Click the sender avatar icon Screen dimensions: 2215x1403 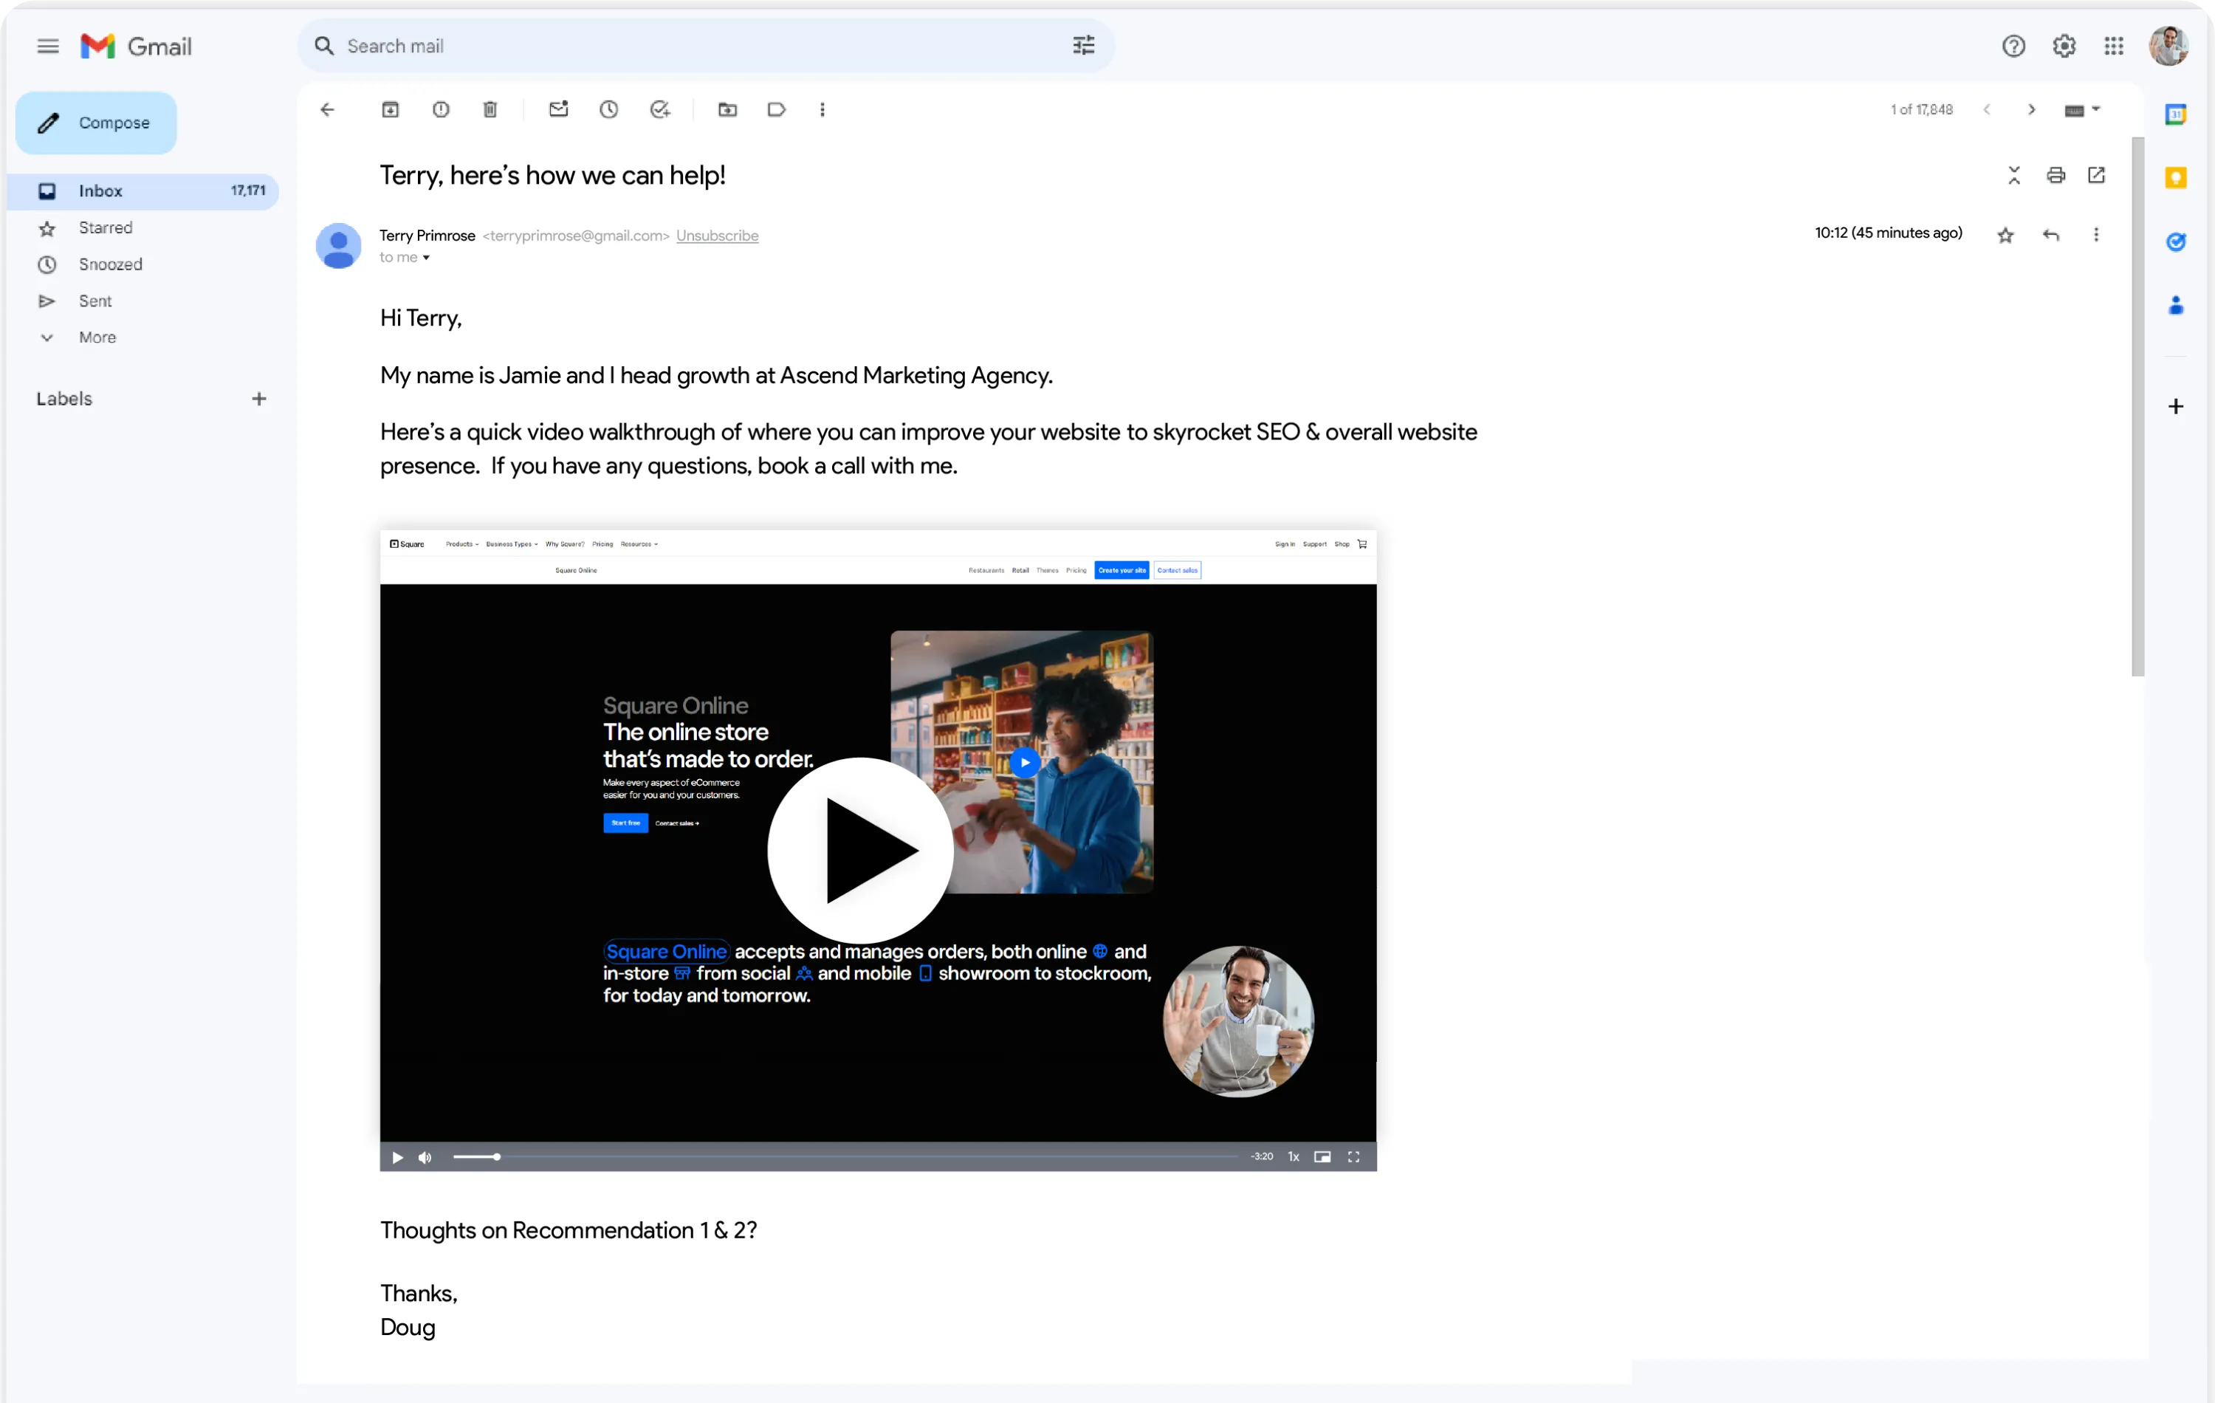[x=337, y=244]
